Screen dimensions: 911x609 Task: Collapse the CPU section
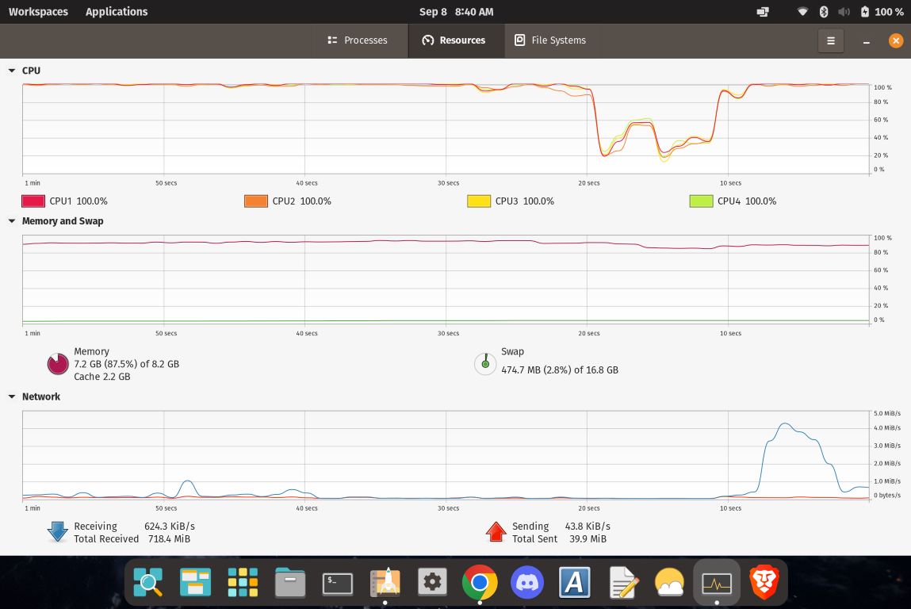tap(12, 71)
